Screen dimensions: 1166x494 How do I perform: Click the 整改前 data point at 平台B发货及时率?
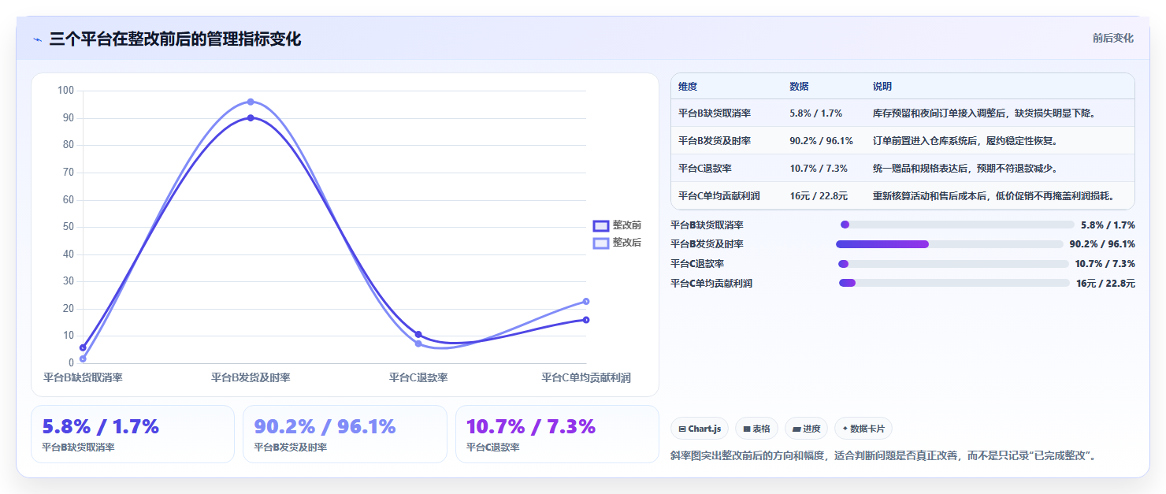point(251,117)
